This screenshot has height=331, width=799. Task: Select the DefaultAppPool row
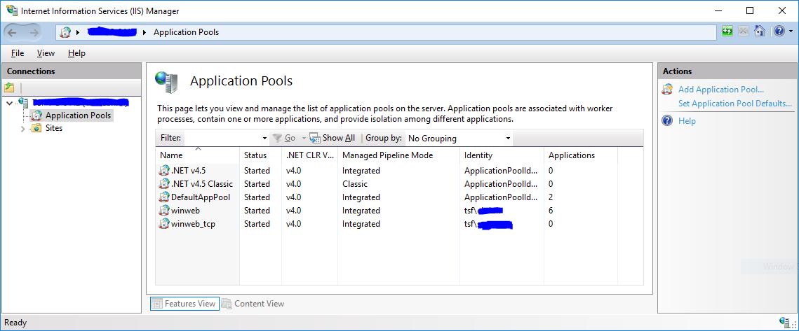387,197
